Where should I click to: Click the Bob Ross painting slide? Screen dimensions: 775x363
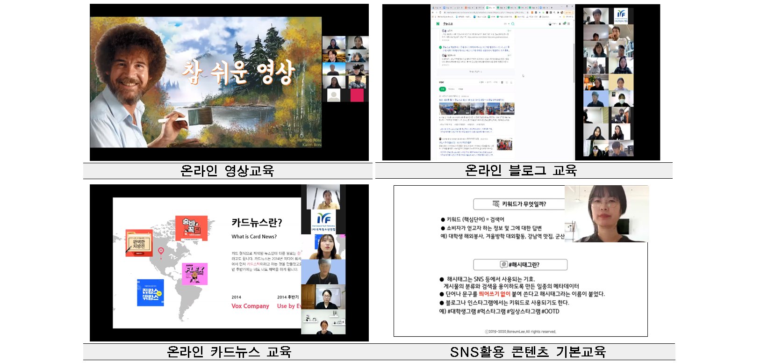pos(206,82)
